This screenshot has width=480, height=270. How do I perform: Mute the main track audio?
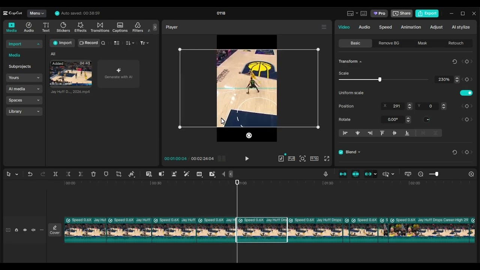[x=33, y=230]
